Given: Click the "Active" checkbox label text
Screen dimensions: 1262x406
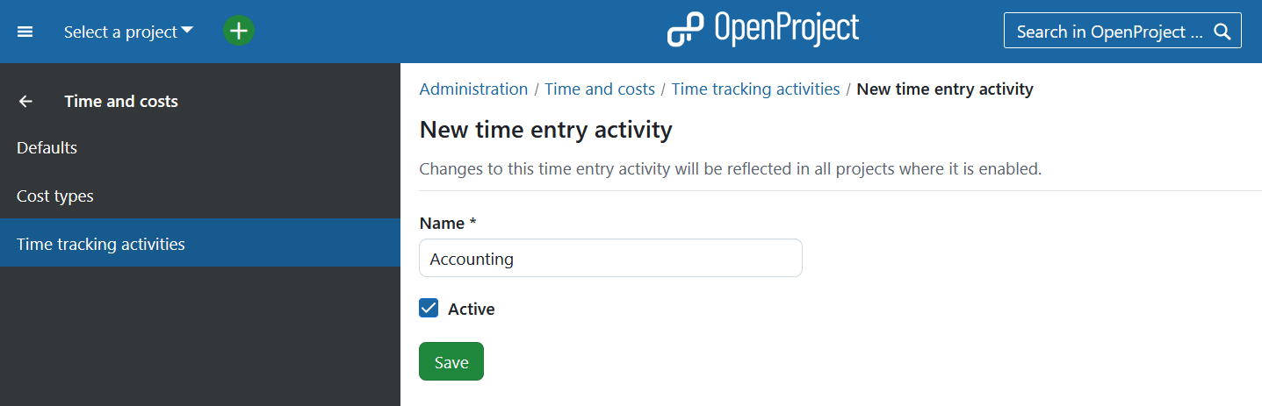Looking at the screenshot, I should pos(472,310).
